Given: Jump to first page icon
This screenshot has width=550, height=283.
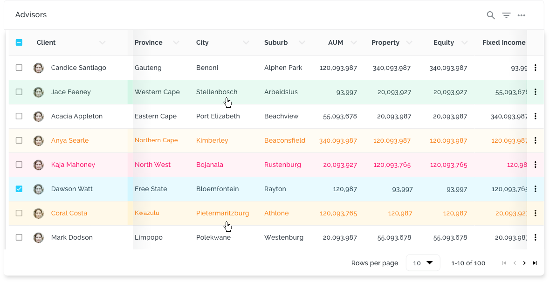Looking at the screenshot, I should point(504,263).
